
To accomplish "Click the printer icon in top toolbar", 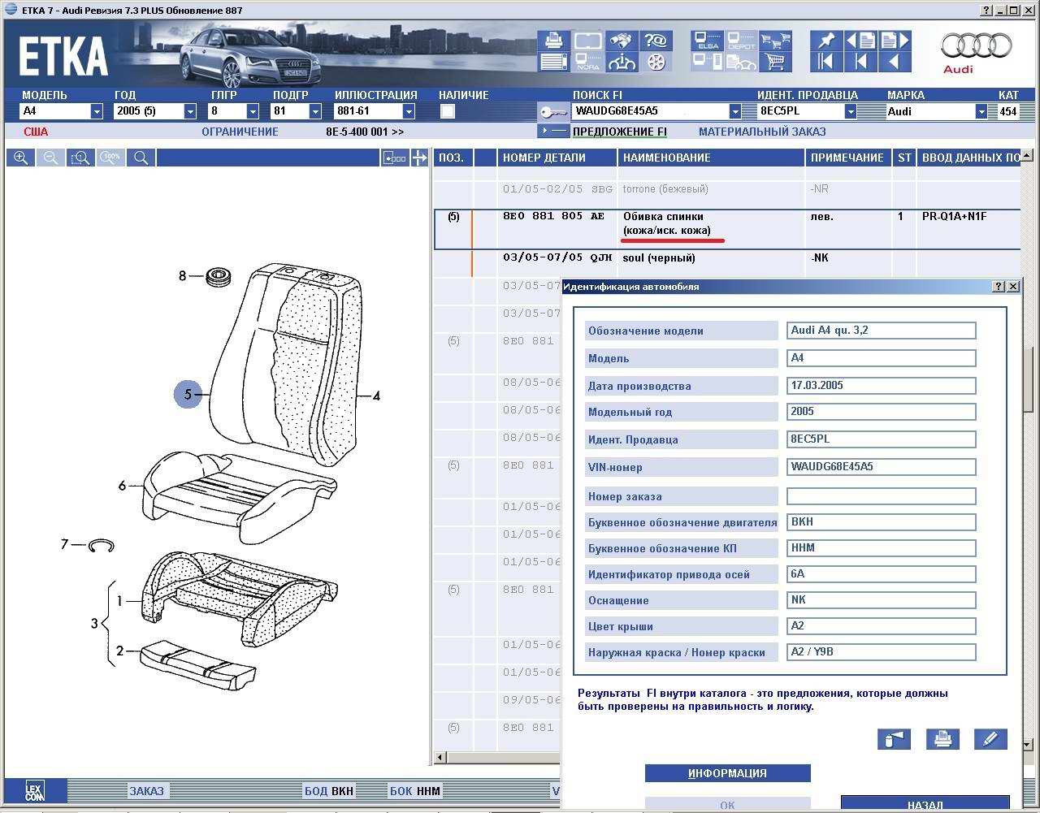I will tap(553, 41).
